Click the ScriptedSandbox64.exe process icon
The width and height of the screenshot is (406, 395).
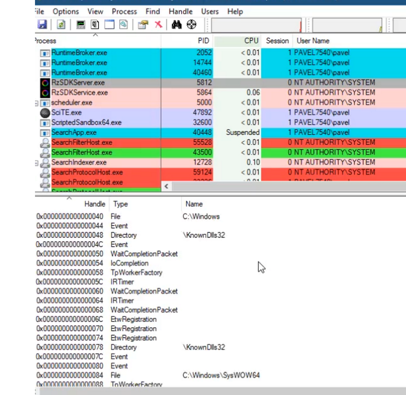(45, 123)
